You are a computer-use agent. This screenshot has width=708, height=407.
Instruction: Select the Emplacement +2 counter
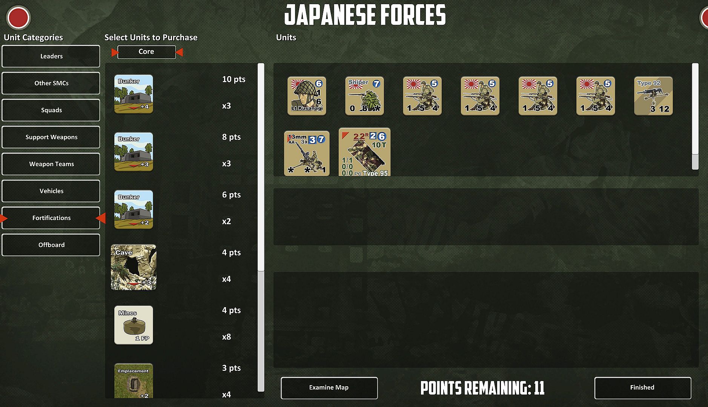coord(134,381)
